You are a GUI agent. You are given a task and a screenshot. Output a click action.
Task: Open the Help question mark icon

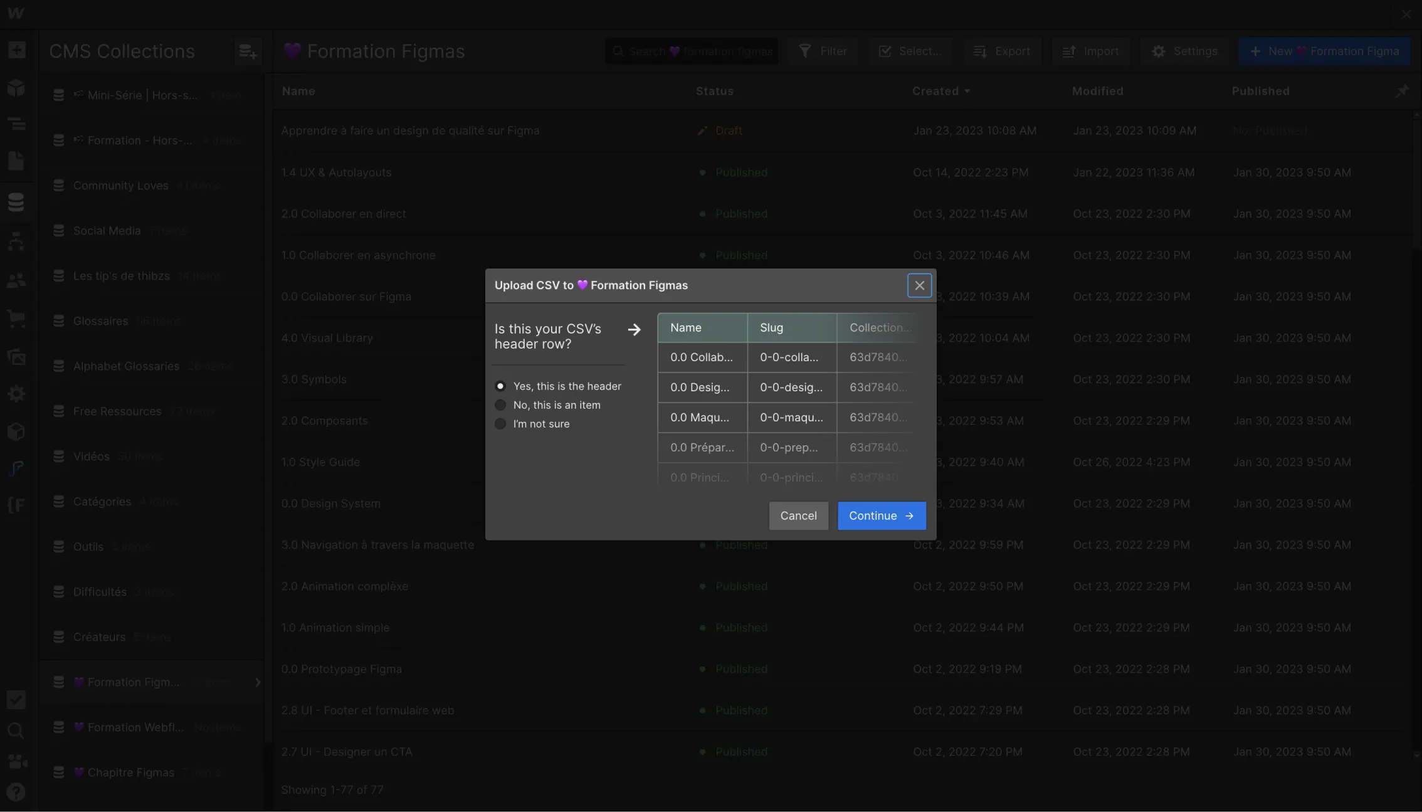tap(16, 793)
